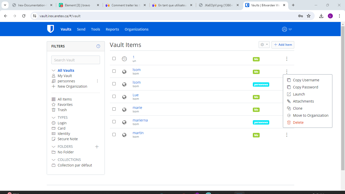Open the Reports navigation tab

(112, 29)
